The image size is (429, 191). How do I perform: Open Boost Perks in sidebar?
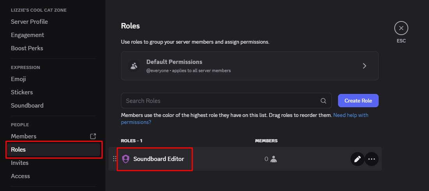point(27,48)
